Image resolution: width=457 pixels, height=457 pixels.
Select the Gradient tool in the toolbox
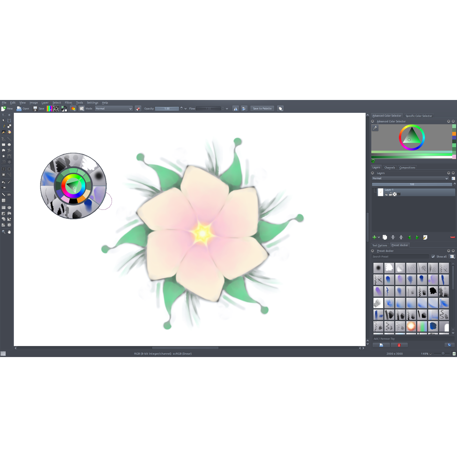pos(4,189)
